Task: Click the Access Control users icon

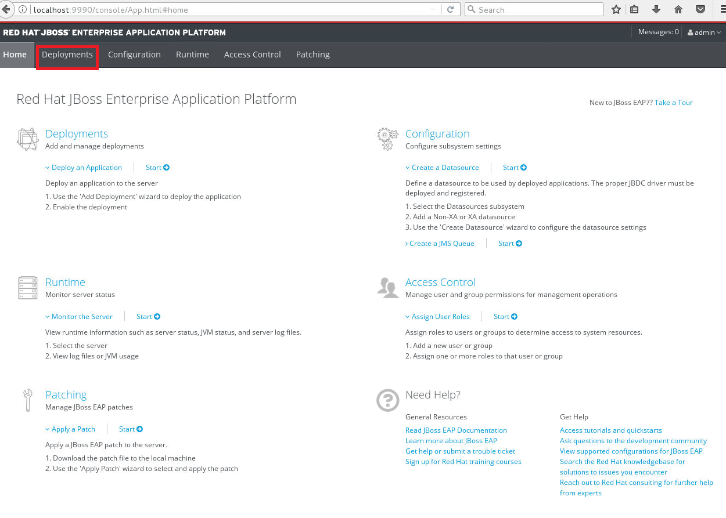Action: tap(387, 287)
